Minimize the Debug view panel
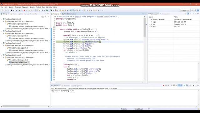Screen dimensions: 200x113 (46, 13)
